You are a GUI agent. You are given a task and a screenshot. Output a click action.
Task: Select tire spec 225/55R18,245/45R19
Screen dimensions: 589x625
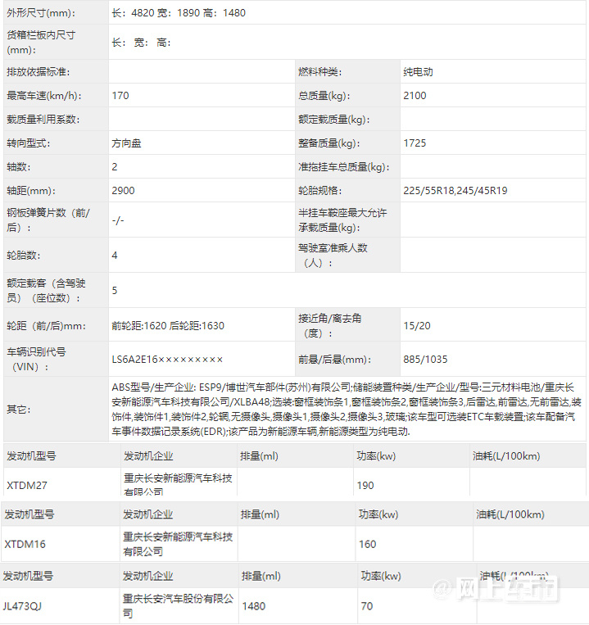(x=455, y=191)
